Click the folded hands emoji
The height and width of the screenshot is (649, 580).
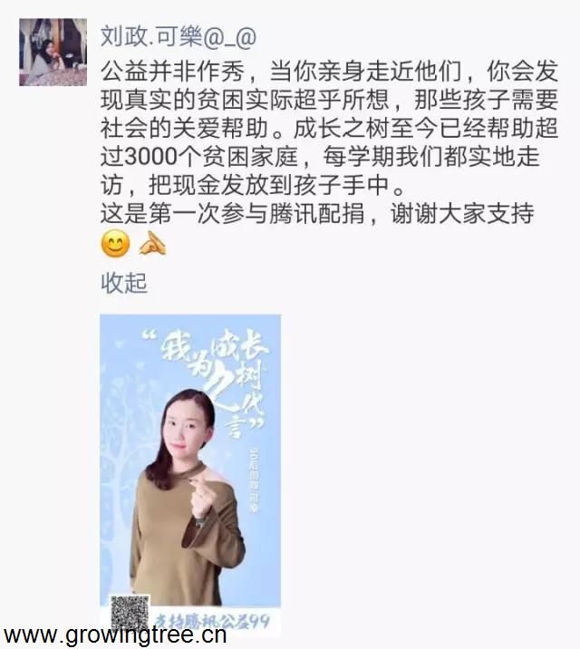pos(152,243)
